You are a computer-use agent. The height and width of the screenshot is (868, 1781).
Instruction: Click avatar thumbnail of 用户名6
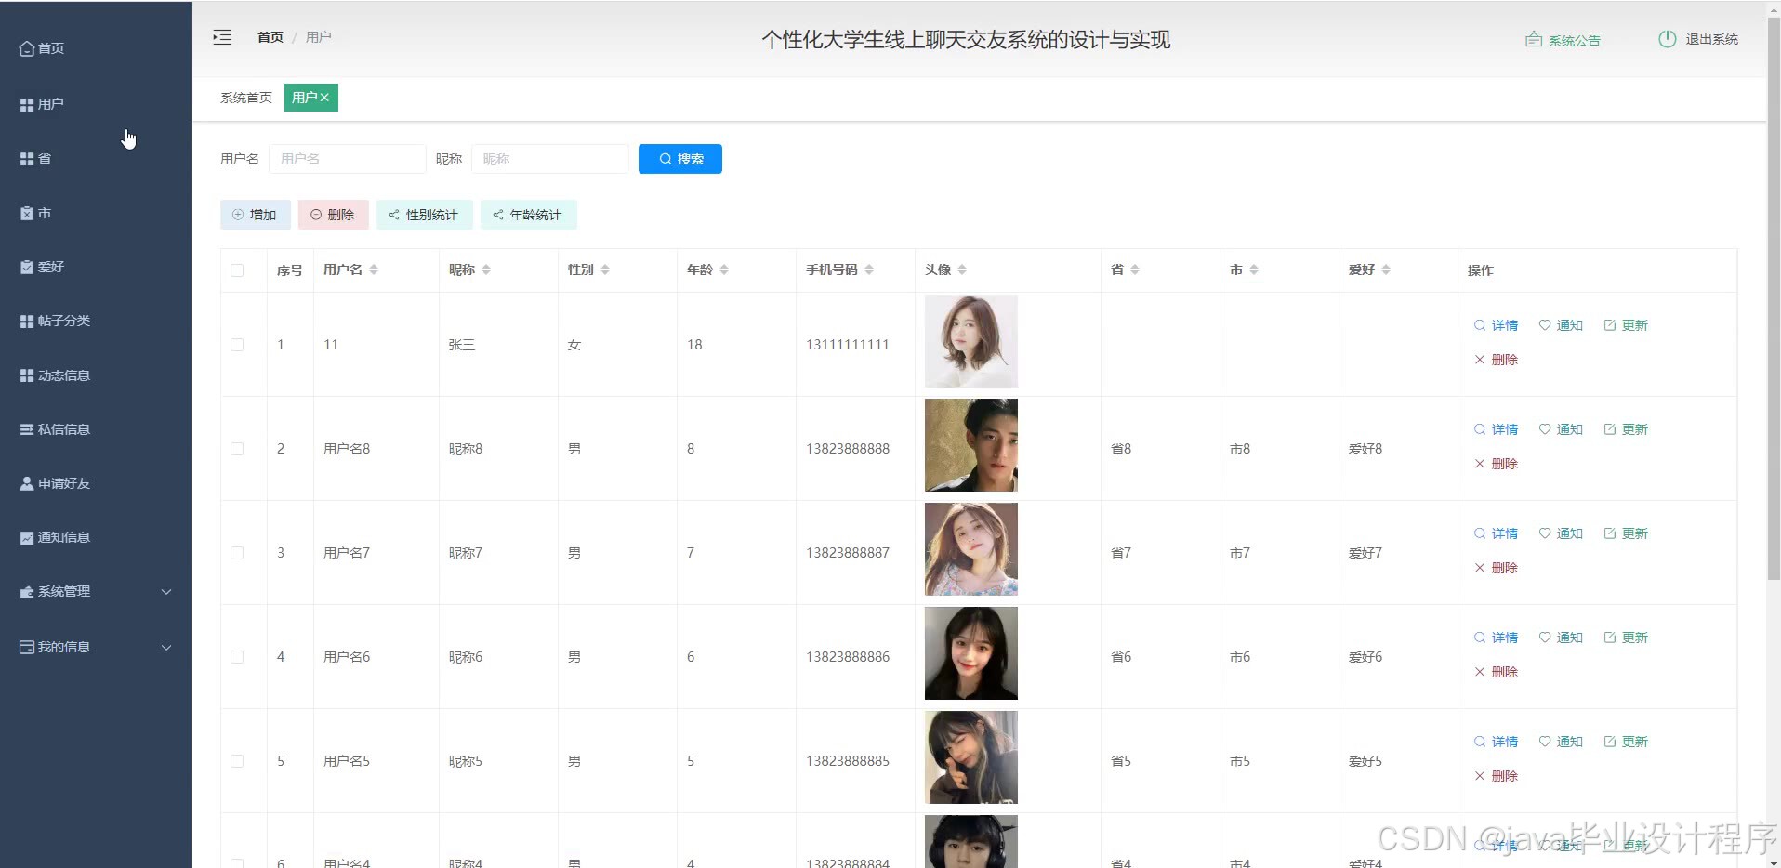971,653
